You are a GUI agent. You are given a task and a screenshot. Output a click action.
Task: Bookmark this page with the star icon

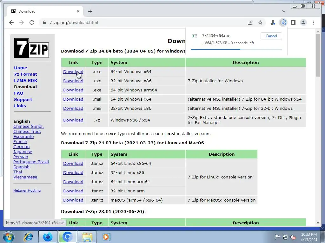tap(260, 22)
